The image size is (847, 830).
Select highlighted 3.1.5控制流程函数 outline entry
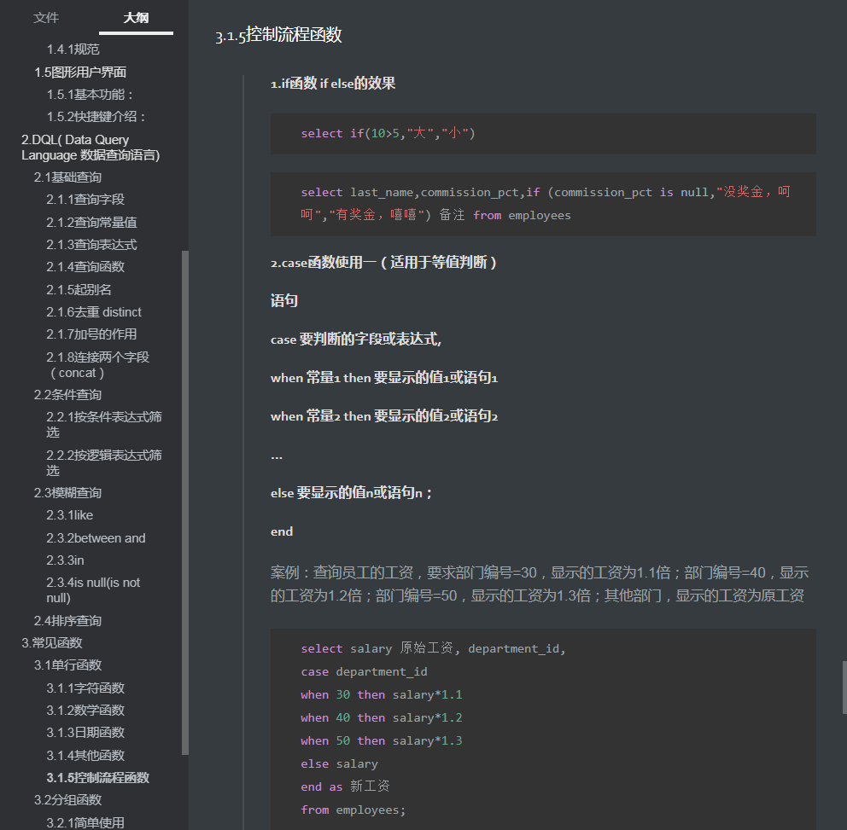98,777
